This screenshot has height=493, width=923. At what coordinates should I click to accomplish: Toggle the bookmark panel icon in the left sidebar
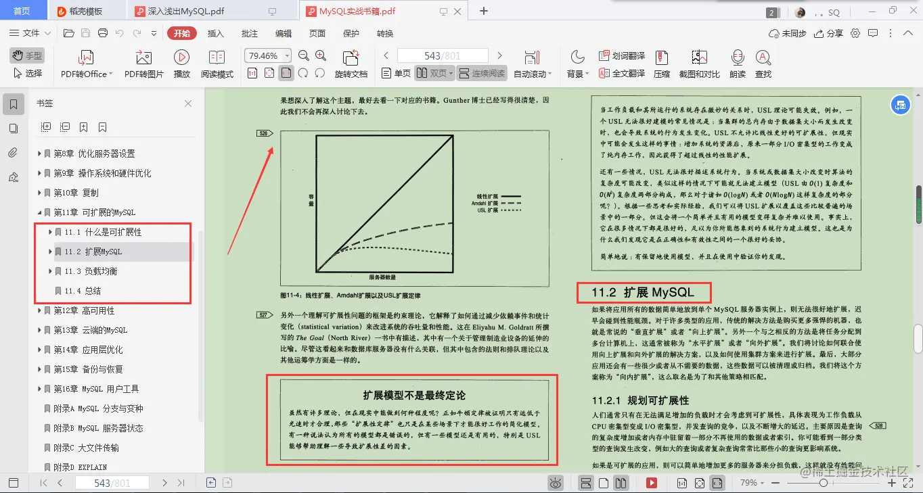tap(13, 104)
